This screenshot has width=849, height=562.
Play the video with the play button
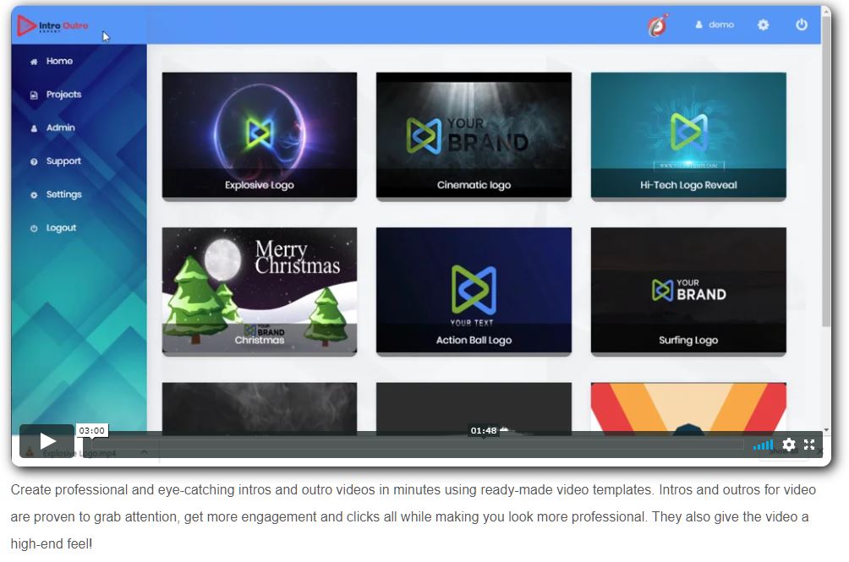click(47, 440)
